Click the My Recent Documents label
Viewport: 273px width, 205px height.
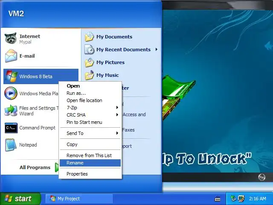pos(123,50)
